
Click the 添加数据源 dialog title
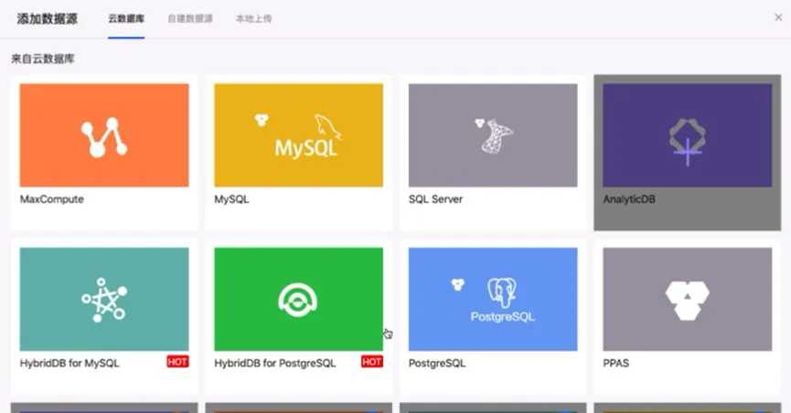pos(48,18)
